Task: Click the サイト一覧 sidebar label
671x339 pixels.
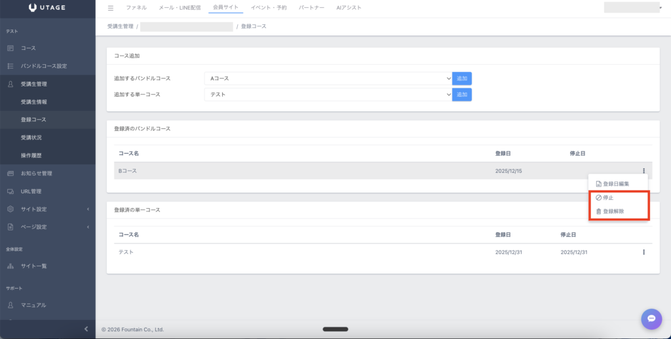Action: pos(34,266)
